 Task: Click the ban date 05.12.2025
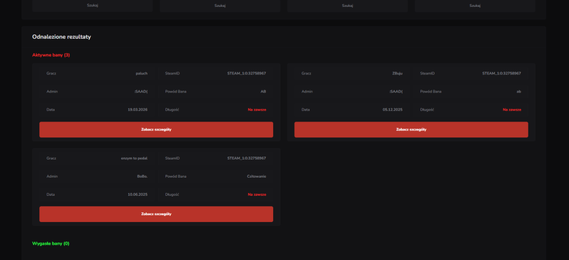[393, 110]
